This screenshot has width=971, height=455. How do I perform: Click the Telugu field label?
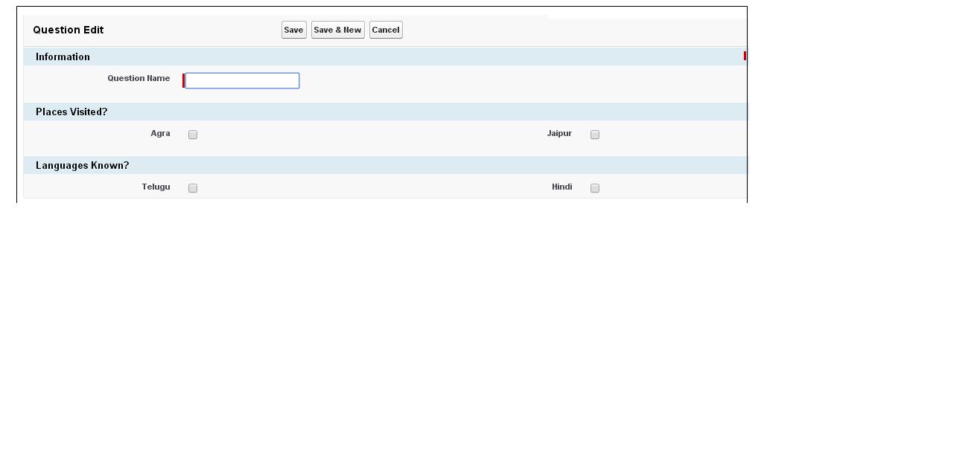[156, 187]
